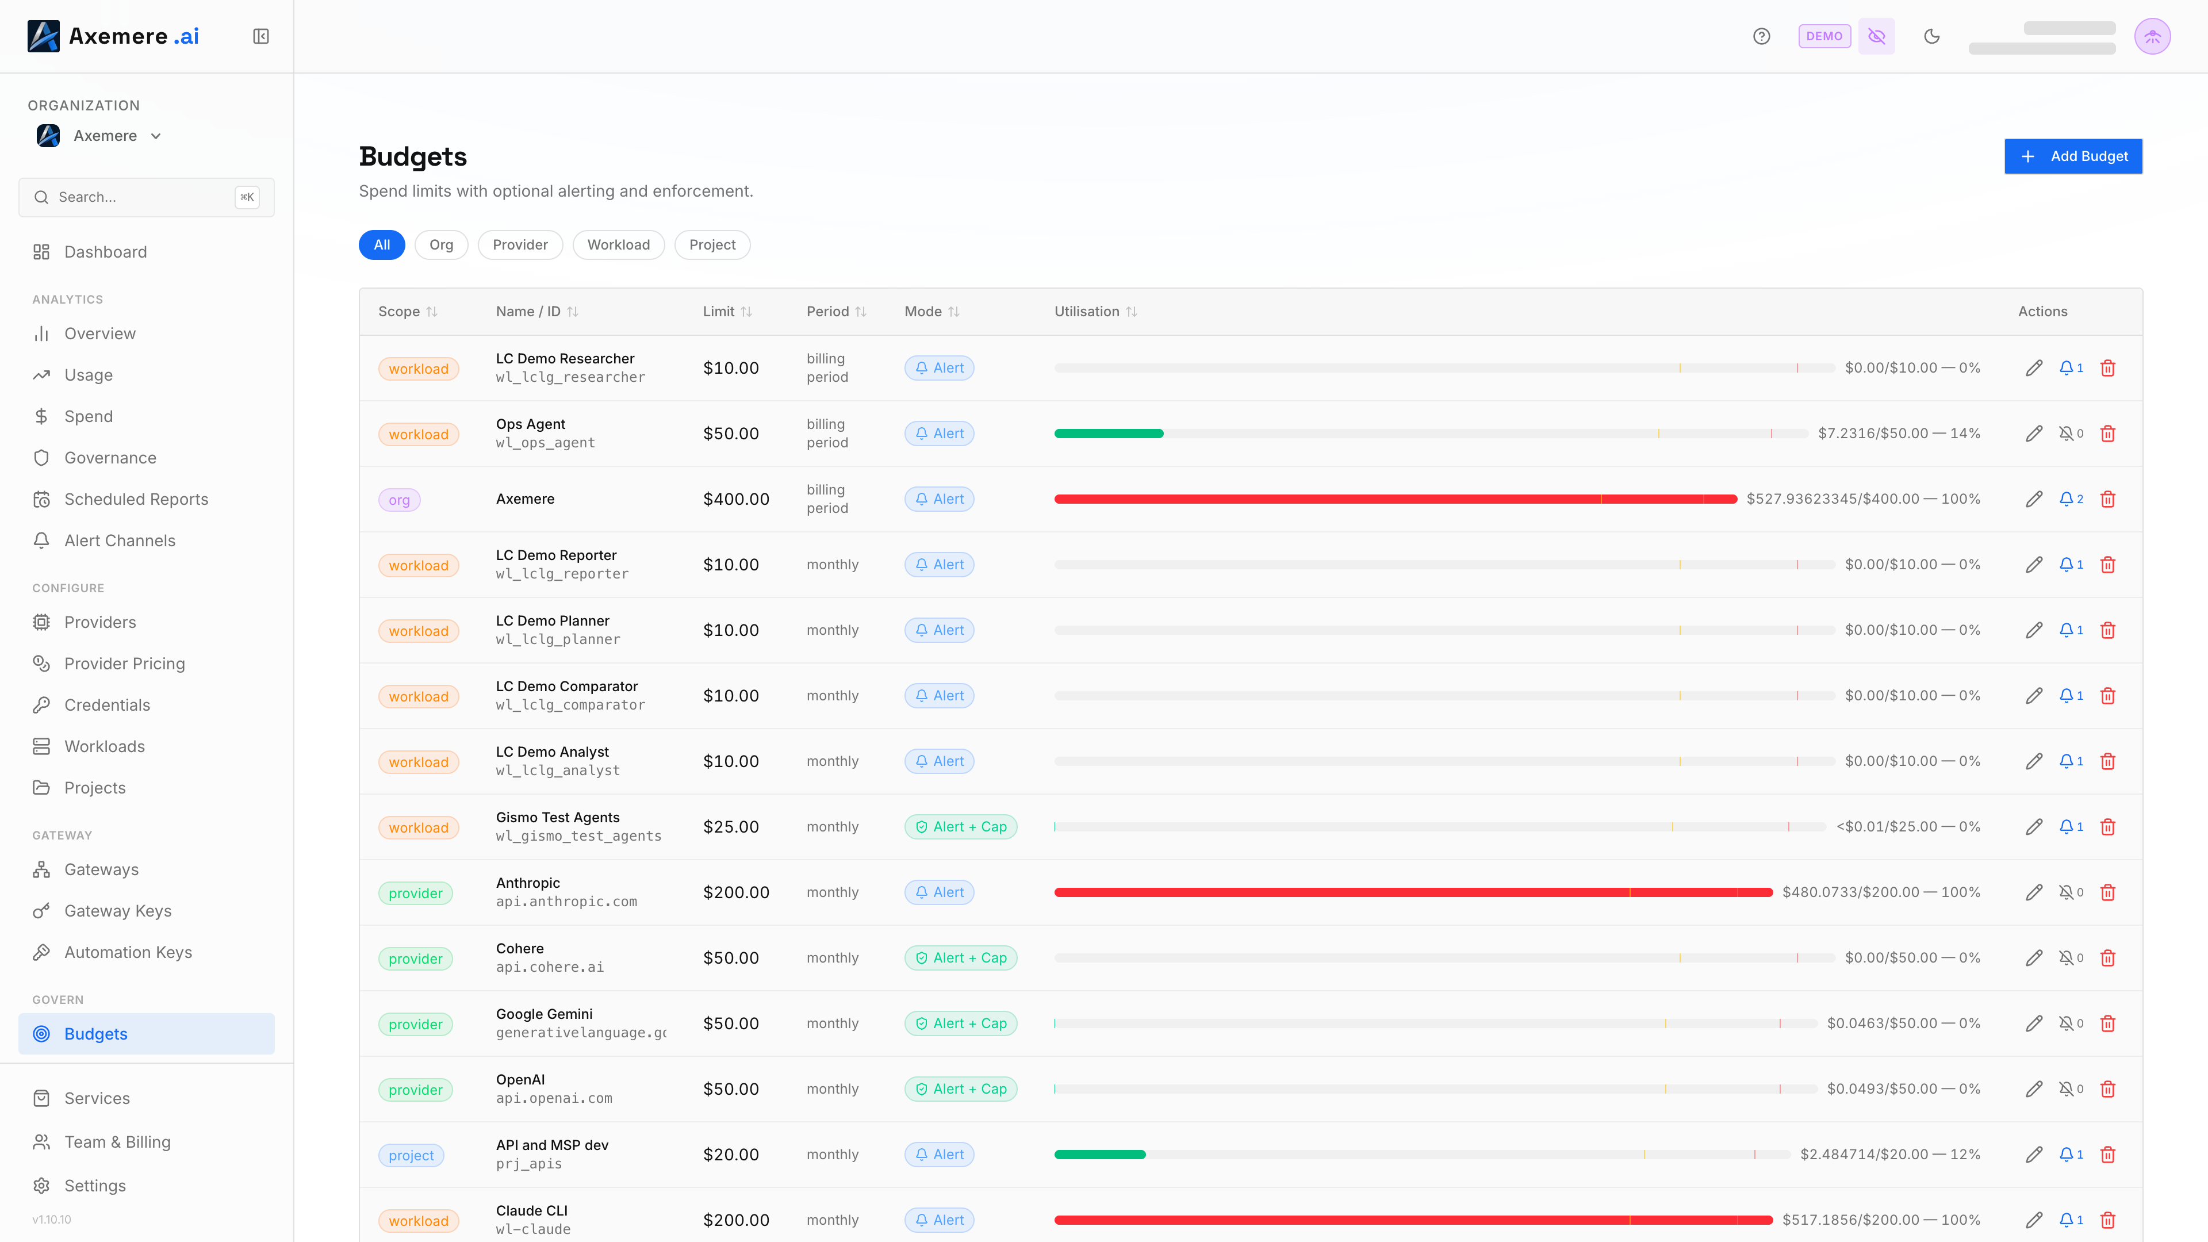Toggle dark mode moon icon
The image size is (2208, 1242).
(x=1931, y=36)
